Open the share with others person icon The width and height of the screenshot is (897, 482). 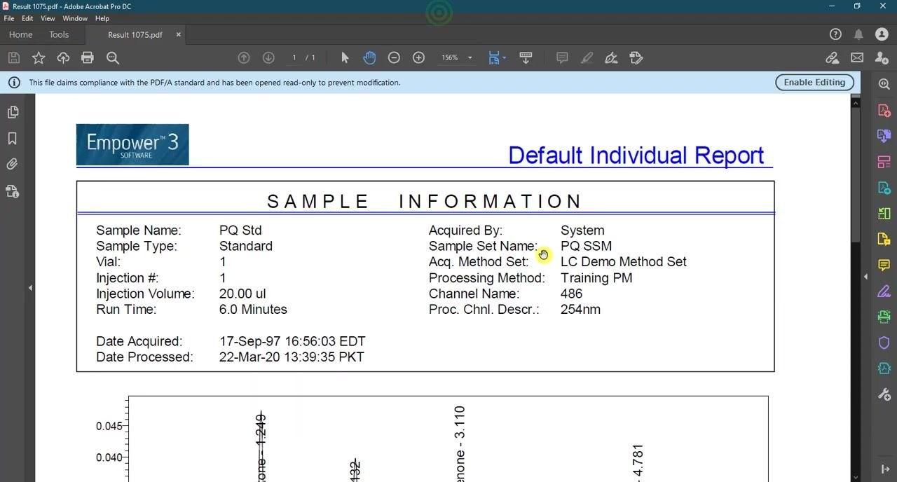[882, 57]
